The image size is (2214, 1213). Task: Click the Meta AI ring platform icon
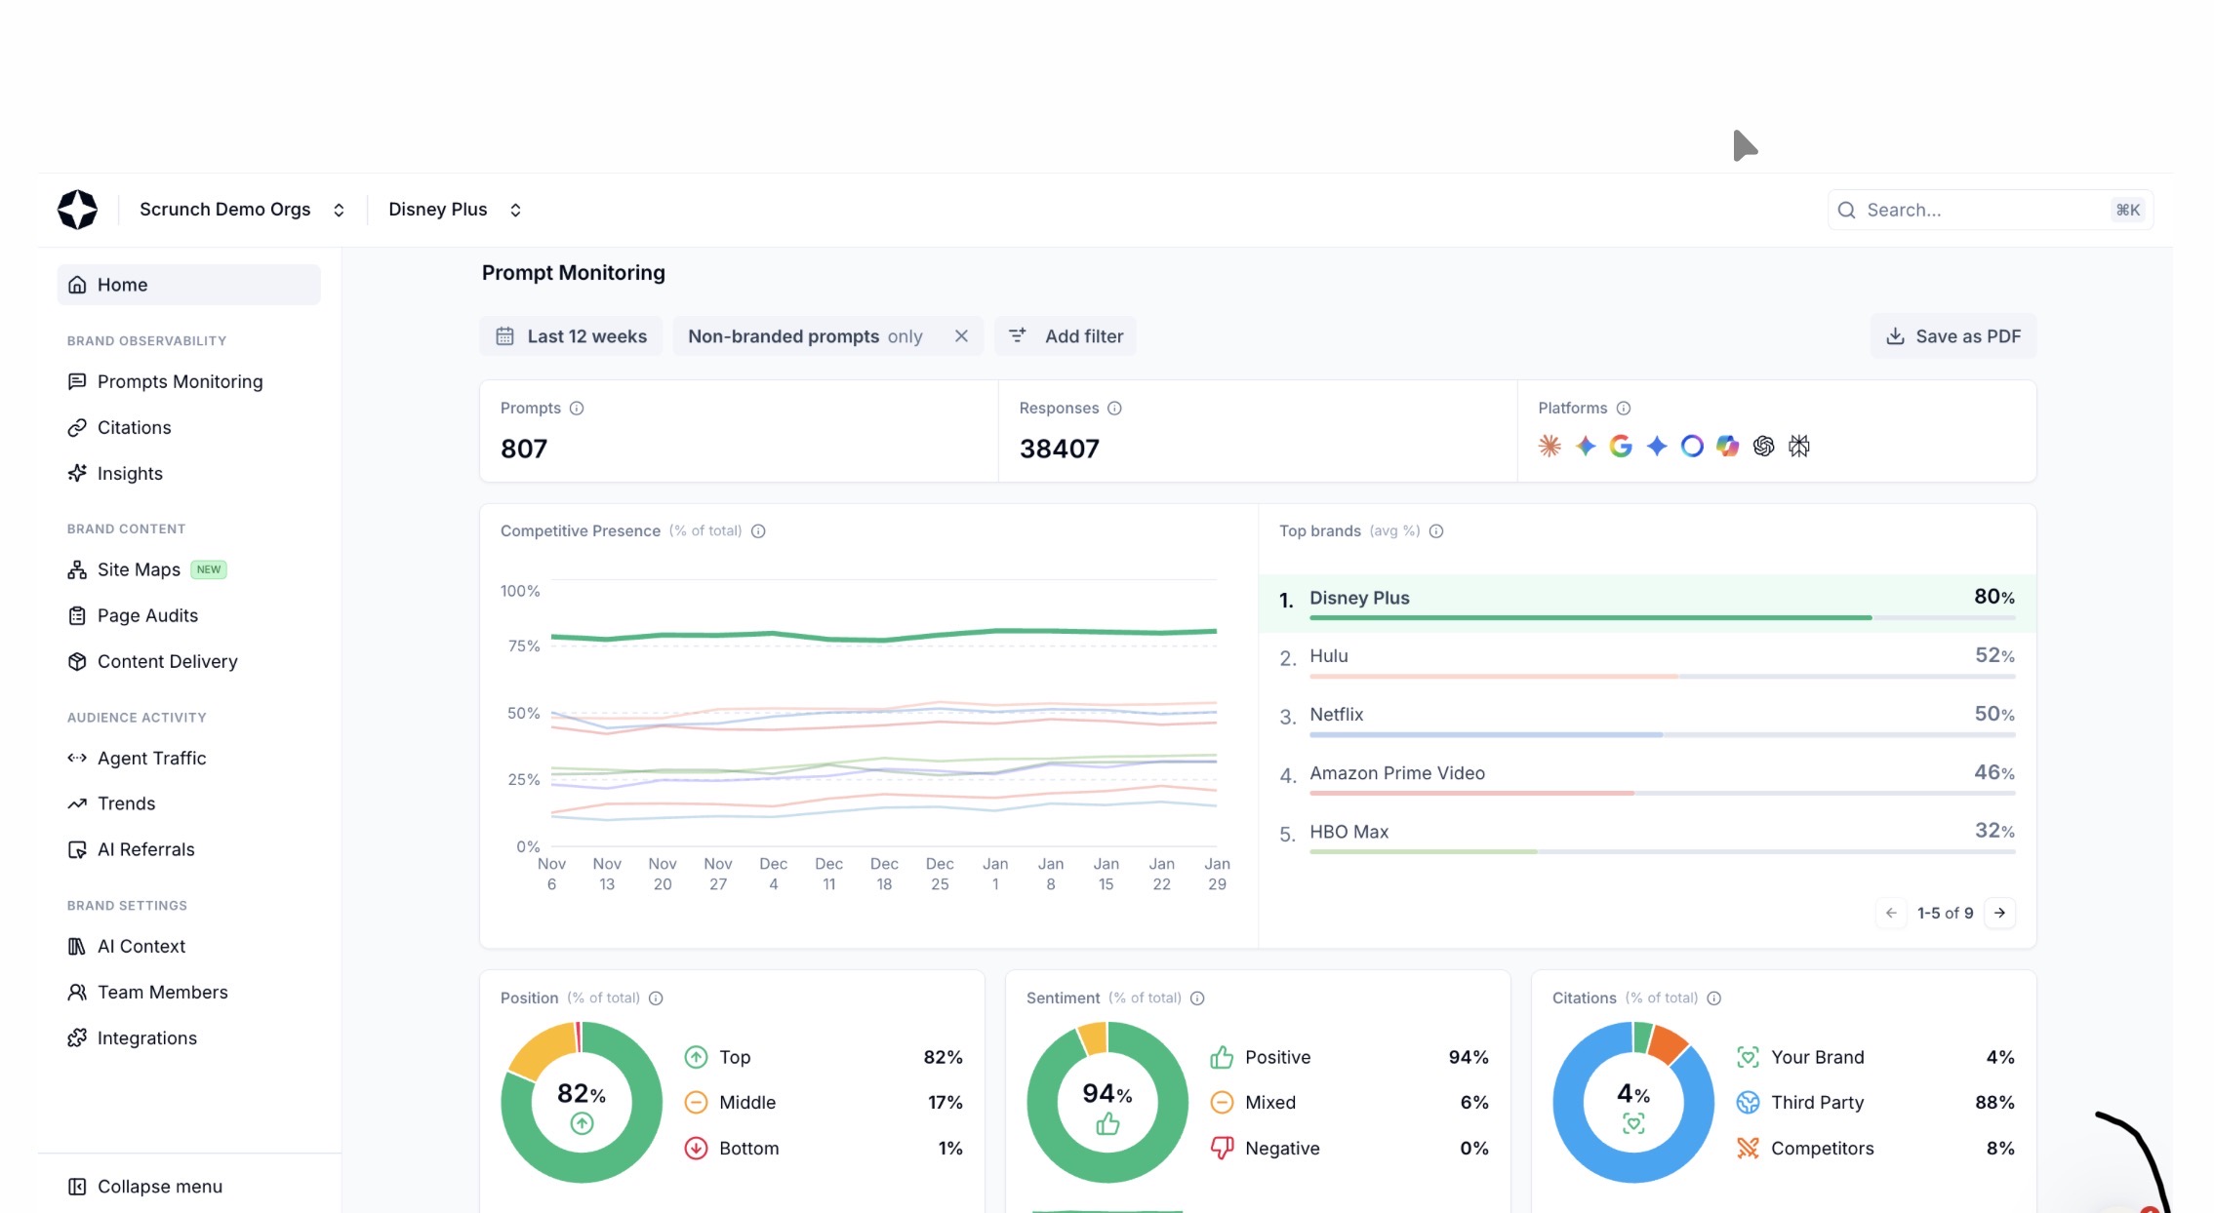point(1692,446)
